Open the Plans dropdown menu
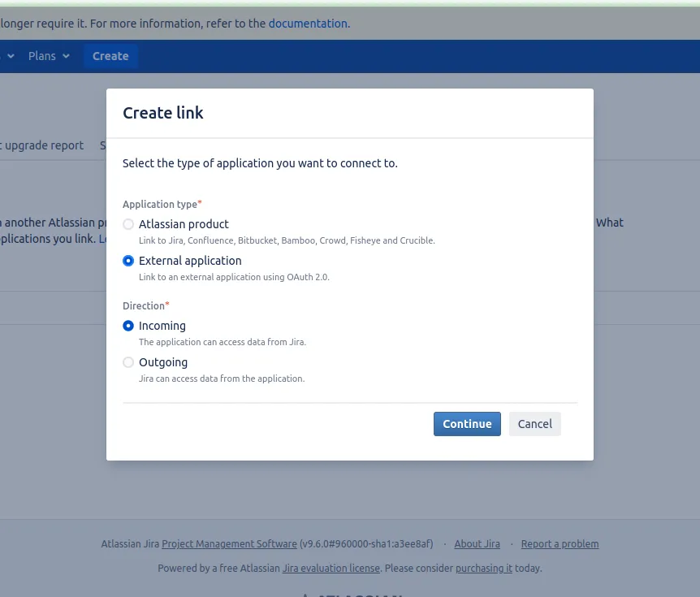Screen dimensions: 700x597 (x=49, y=56)
